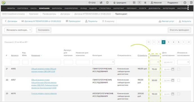
Task: Open Отказано в согласовании filter dropdown
Action: coord(183,62)
